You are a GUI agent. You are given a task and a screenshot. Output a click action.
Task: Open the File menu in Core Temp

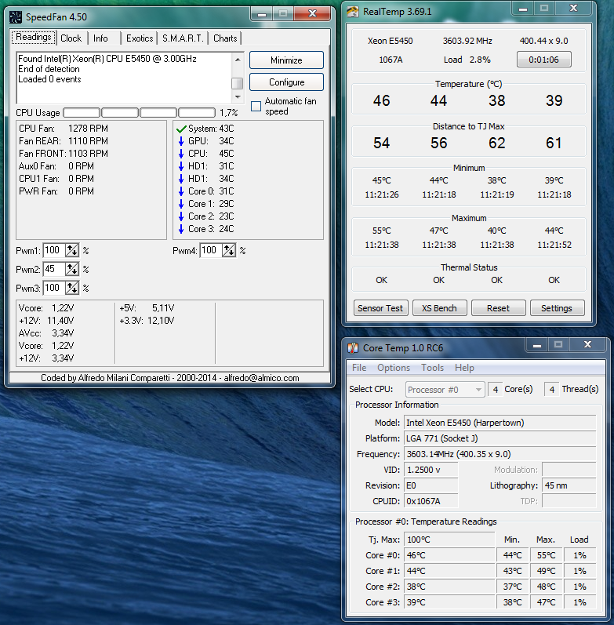(x=359, y=368)
